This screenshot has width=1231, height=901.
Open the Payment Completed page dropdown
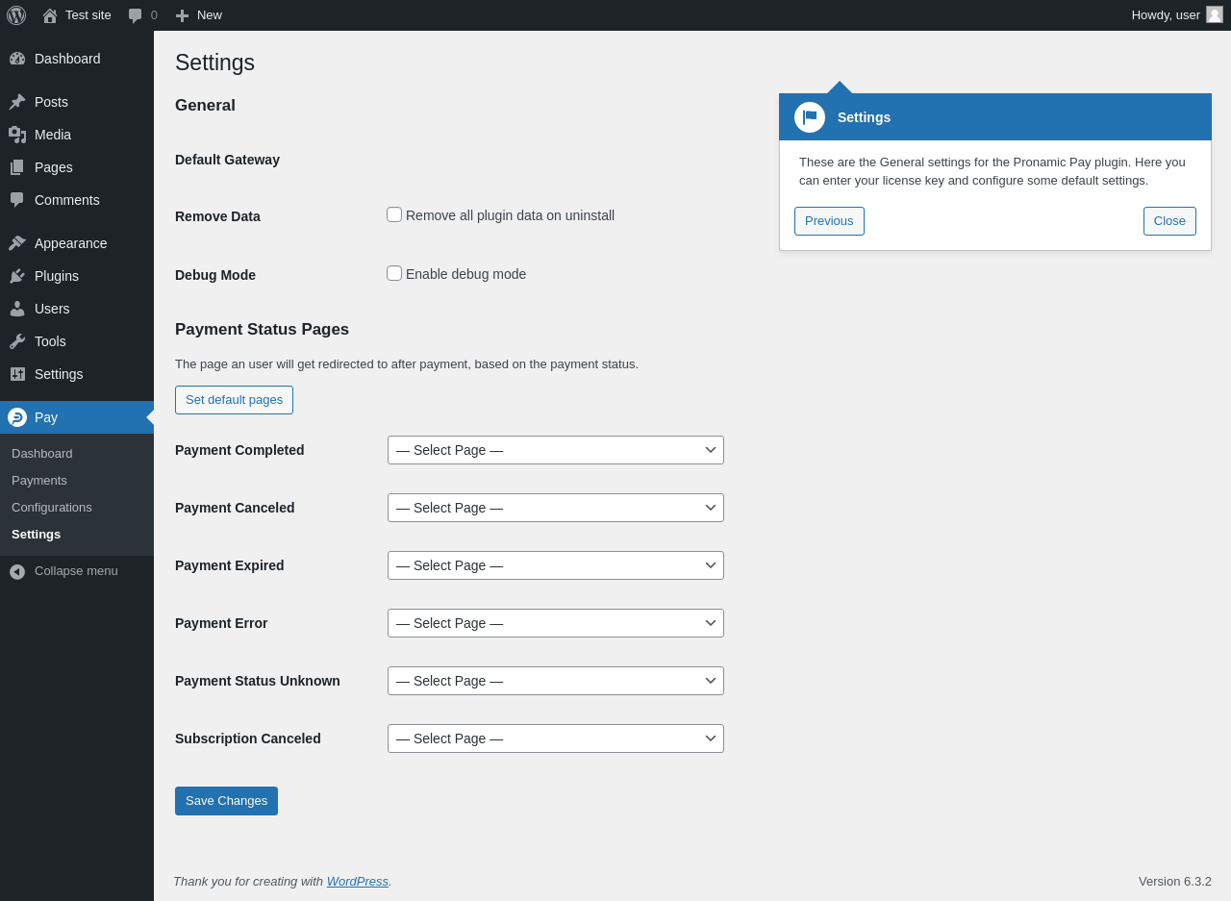tap(556, 450)
